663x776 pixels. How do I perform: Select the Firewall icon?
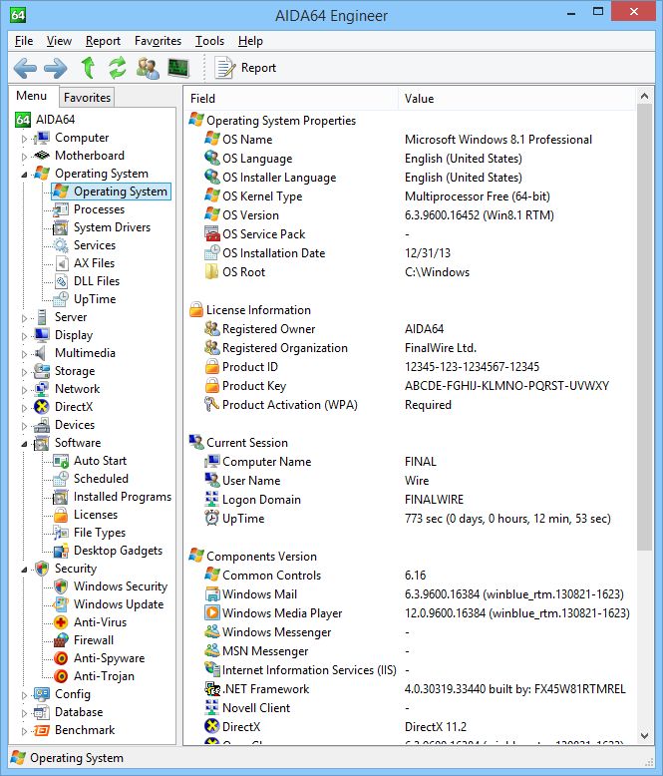point(61,640)
